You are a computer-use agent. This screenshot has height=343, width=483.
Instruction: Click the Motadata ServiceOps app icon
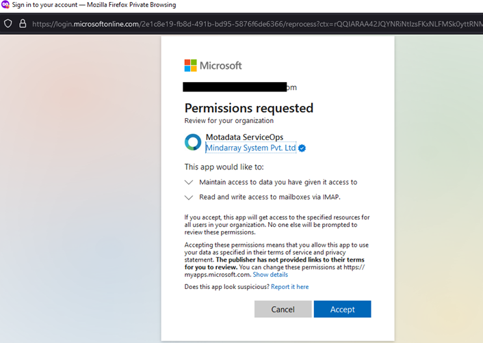coord(193,142)
